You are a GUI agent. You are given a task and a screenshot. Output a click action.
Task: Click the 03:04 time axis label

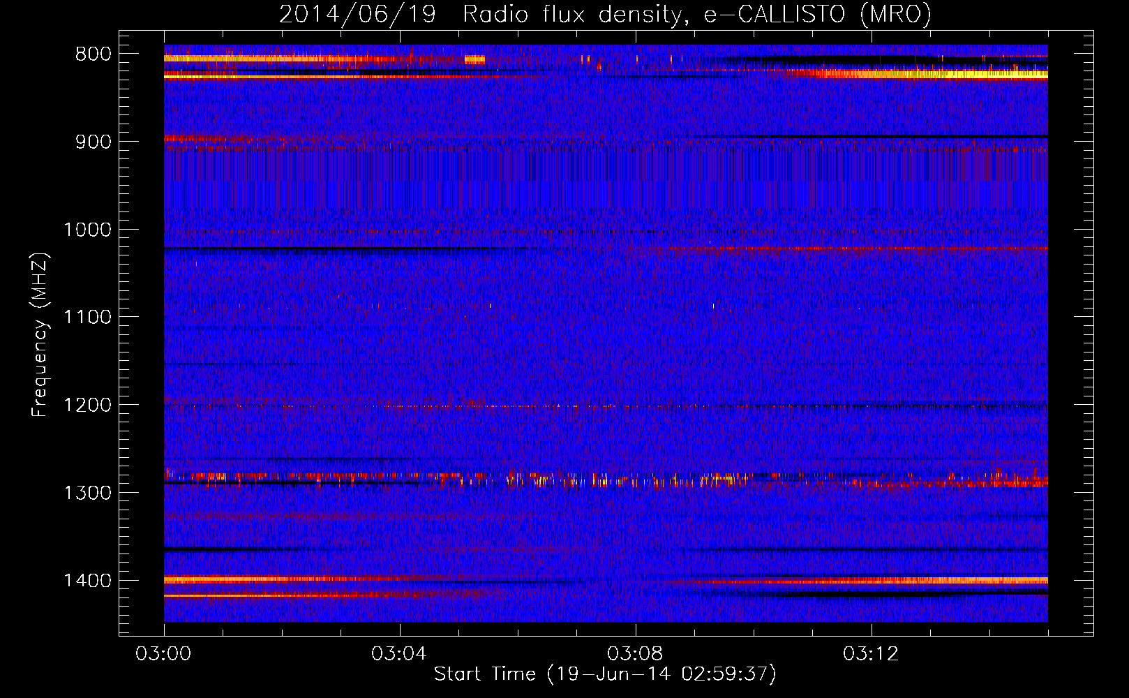click(399, 654)
